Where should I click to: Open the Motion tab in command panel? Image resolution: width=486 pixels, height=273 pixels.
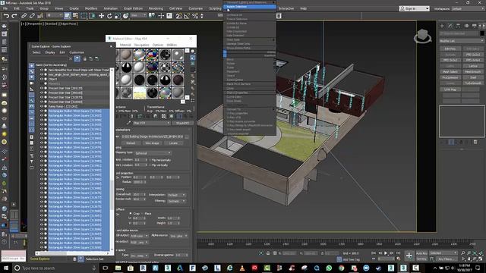(466, 26)
